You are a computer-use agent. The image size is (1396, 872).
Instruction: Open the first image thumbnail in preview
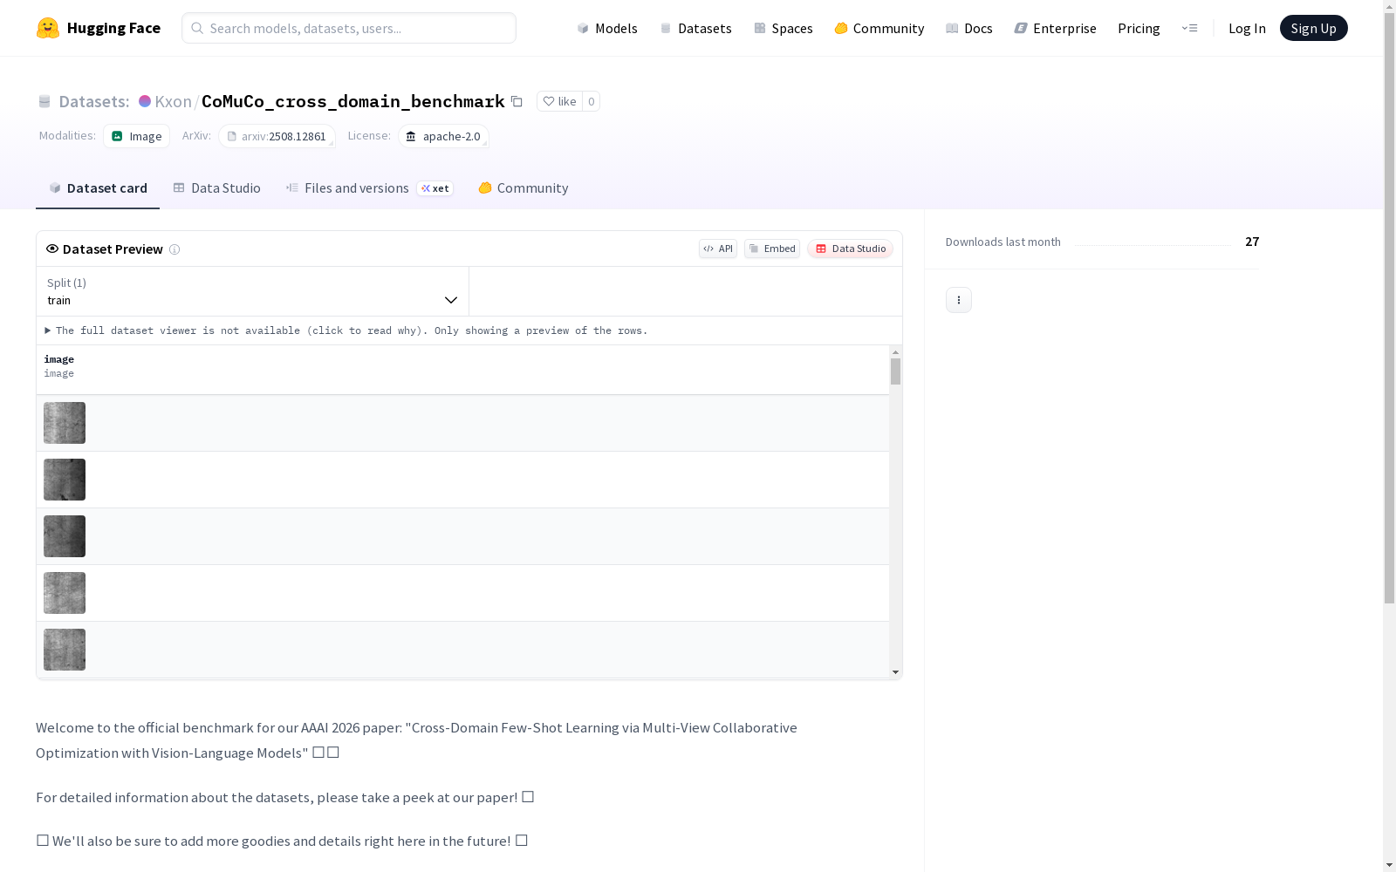[65, 423]
